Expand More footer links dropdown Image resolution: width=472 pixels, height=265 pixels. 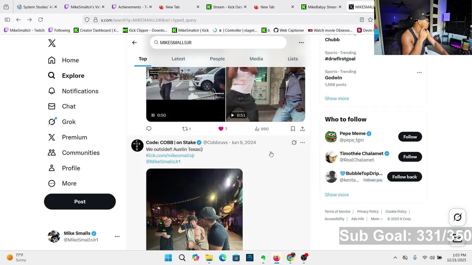pos(376,219)
